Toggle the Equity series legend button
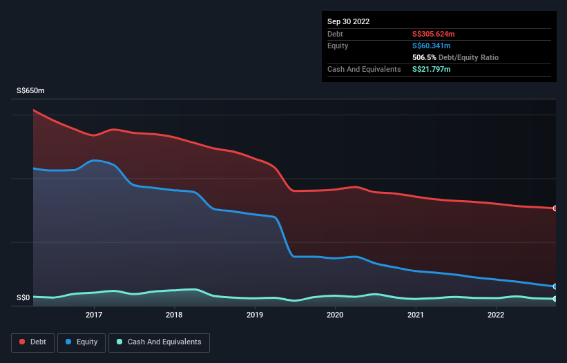 81,342
